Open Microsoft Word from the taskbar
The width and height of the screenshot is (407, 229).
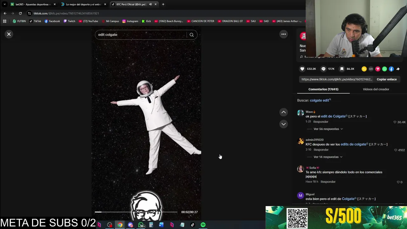pyautogui.click(x=161, y=225)
